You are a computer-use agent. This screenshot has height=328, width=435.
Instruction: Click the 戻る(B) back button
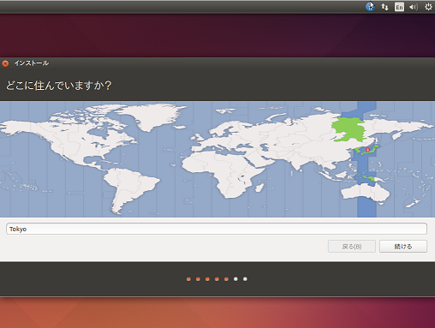click(352, 247)
